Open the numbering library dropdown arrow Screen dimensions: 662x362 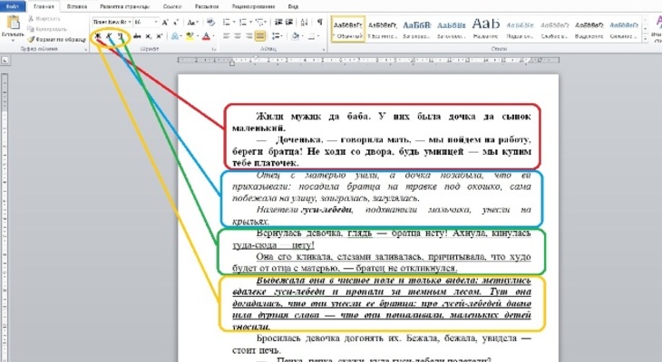coord(250,23)
